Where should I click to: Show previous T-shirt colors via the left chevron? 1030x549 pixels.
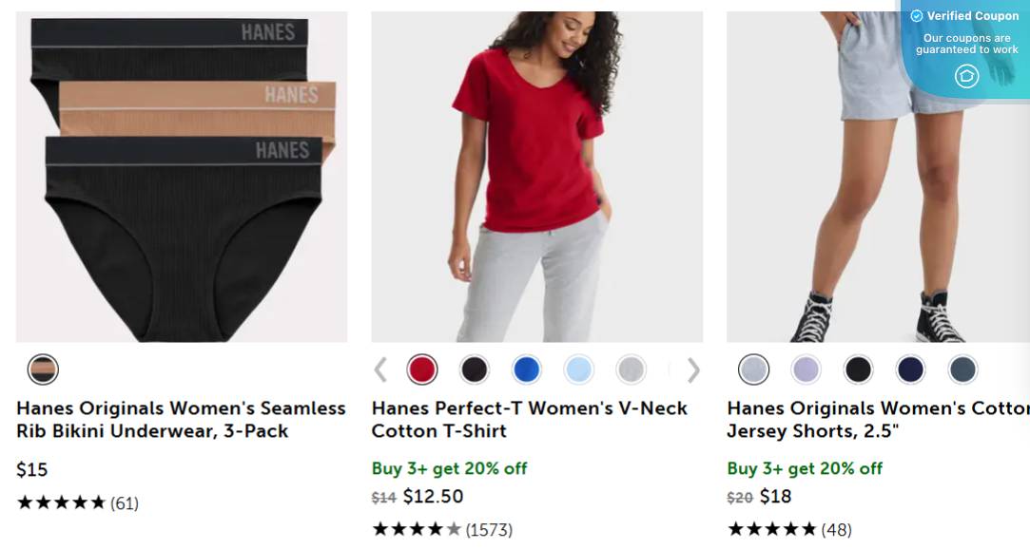[380, 369]
